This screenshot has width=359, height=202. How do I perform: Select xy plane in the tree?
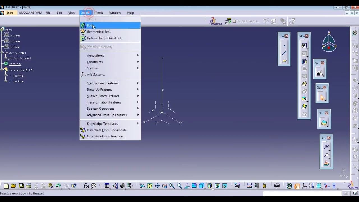tap(15, 36)
